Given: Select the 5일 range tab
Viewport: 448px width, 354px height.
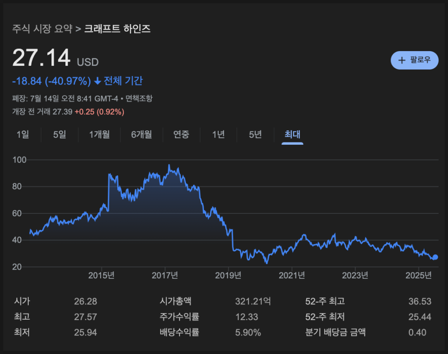Looking at the screenshot, I should coord(60,135).
